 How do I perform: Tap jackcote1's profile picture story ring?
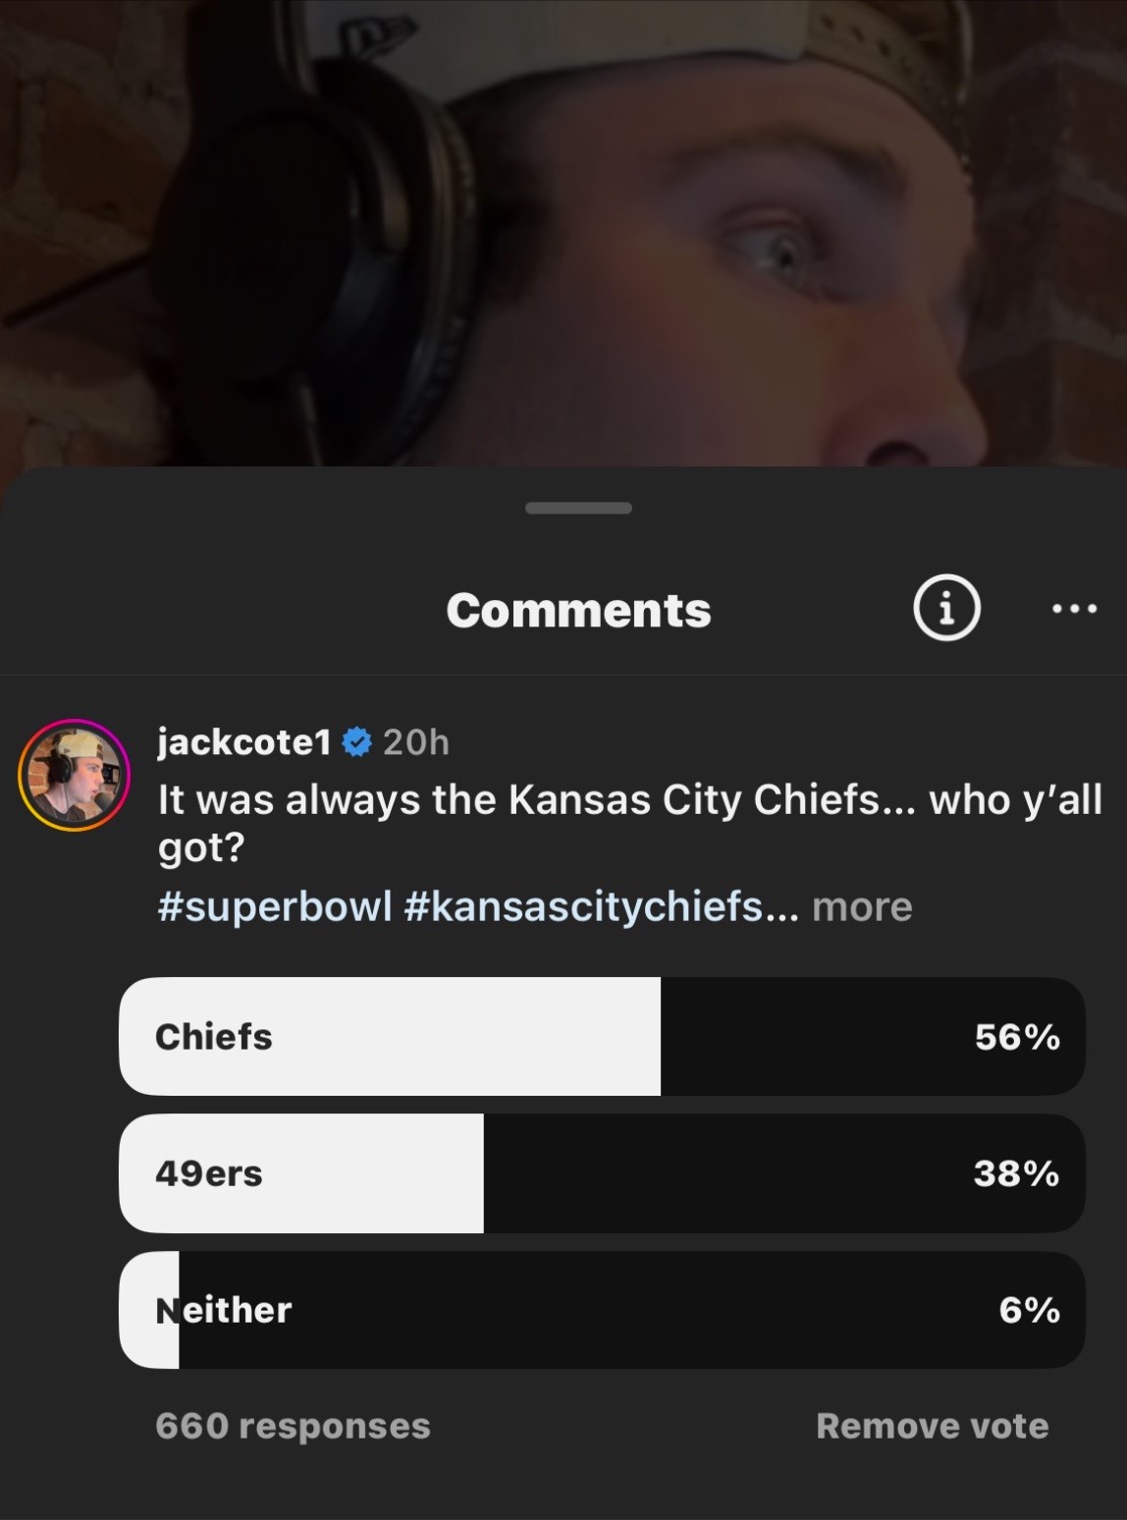pos(75,775)
